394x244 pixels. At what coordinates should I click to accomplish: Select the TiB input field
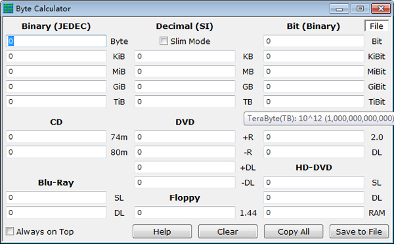point(56,102)
